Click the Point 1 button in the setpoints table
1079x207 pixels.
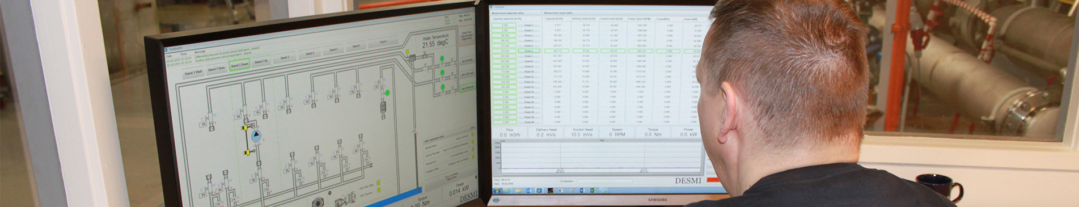pos(528,26)
